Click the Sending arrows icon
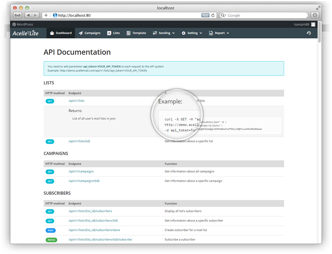 (x=155, y=33)
